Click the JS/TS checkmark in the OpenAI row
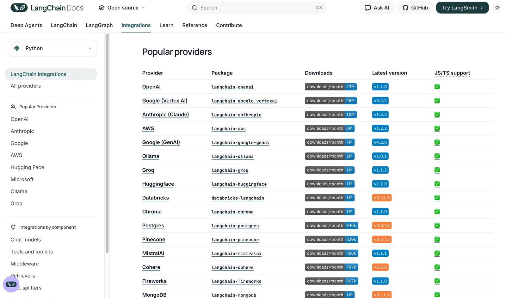 coord(437,87)
